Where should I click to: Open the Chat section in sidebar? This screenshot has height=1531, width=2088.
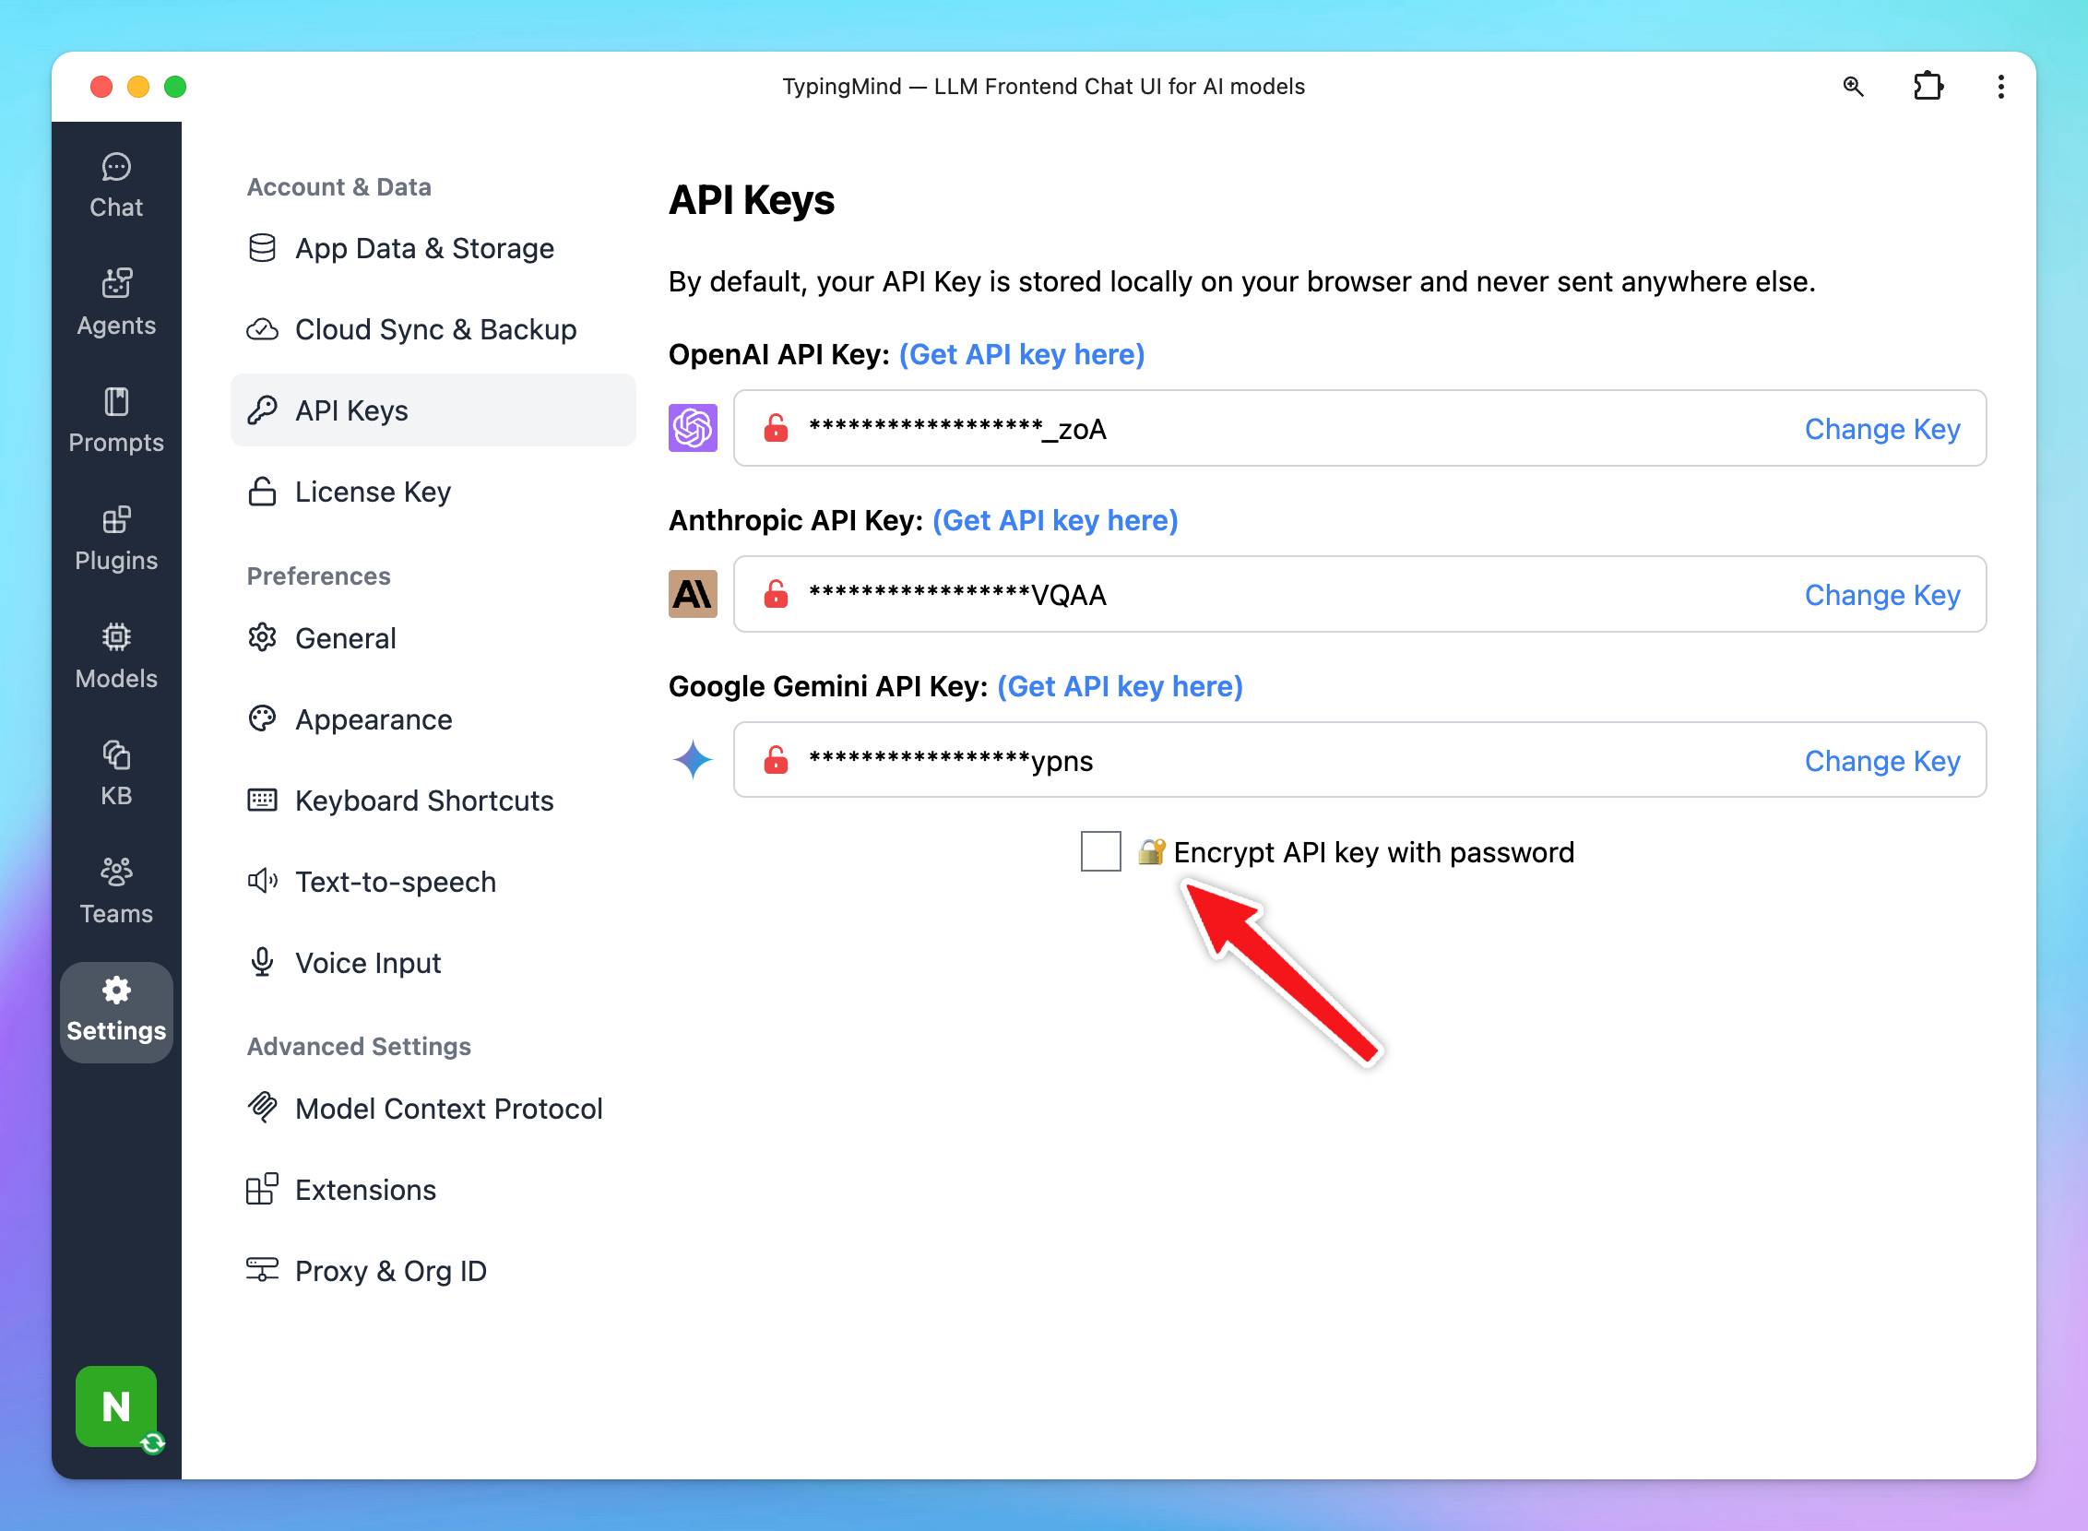click(116, 184)
